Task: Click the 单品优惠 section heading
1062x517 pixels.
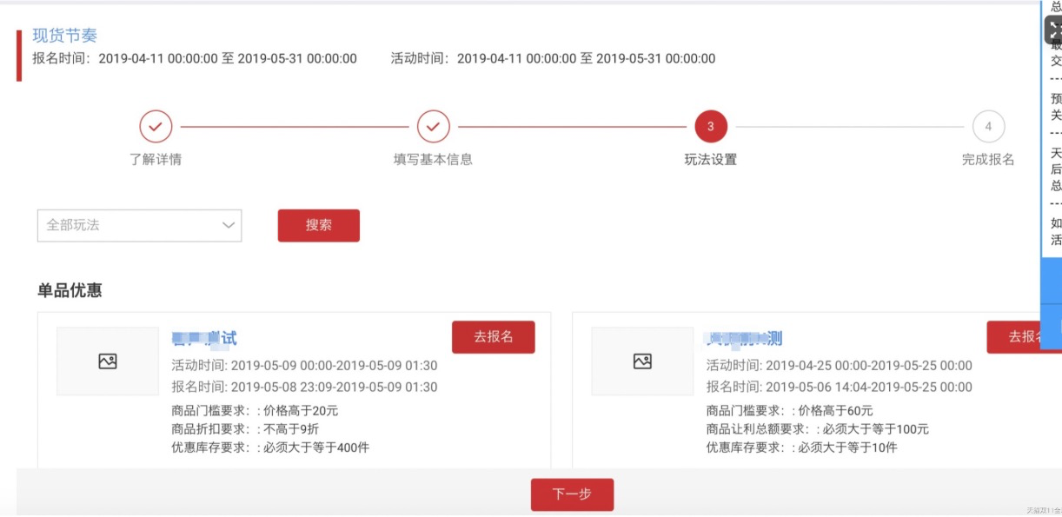Action: (70, 291)
